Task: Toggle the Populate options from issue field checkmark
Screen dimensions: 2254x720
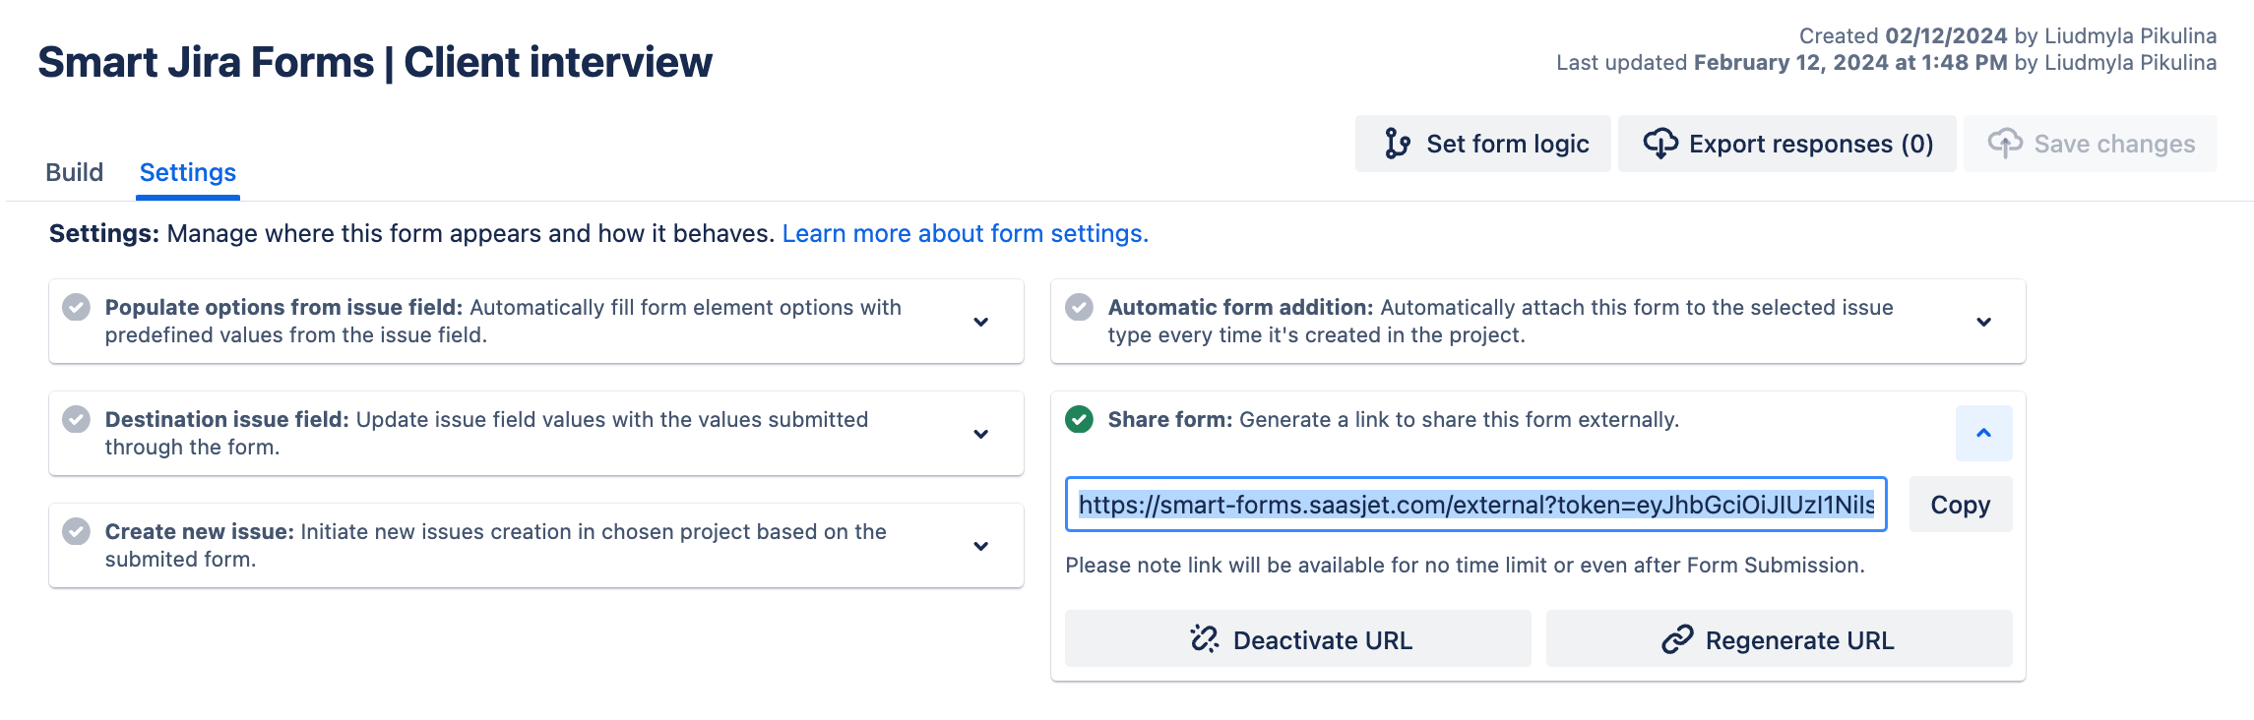Action: pos(77,307)
